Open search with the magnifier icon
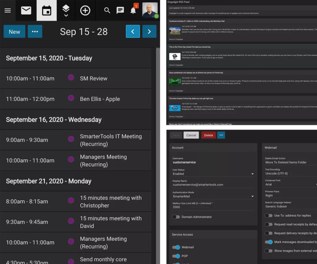 point(107,11)
